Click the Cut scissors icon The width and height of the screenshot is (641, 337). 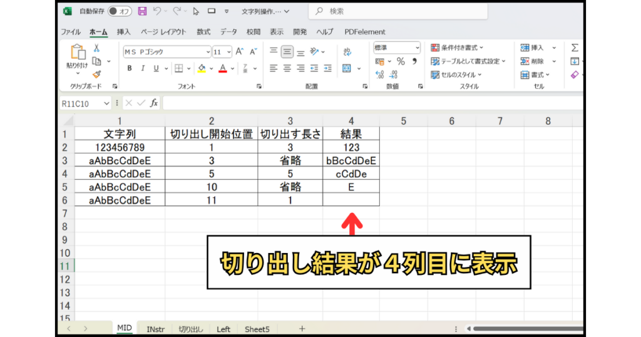(97, 48)
